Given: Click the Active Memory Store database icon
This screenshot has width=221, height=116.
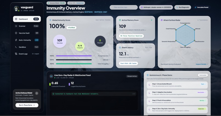Looking at the screenshot, I should tap(120, 20).
